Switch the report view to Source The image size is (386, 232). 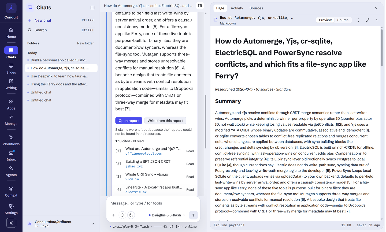point(343,20)
